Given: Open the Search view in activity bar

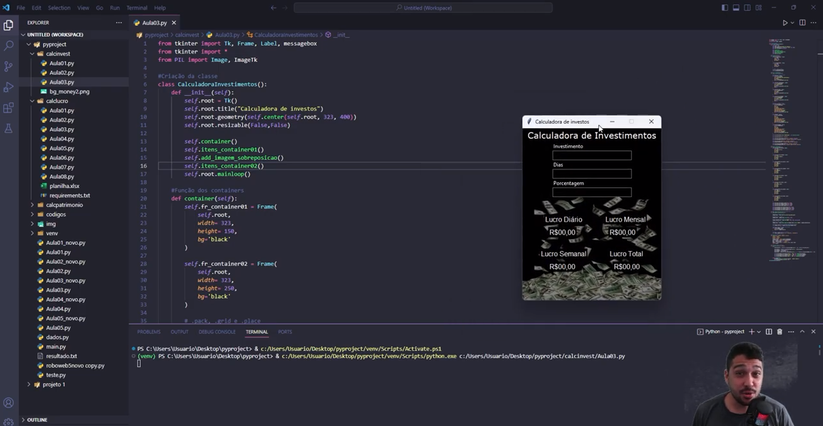Looking at the screenshot, I should point(9,46).
